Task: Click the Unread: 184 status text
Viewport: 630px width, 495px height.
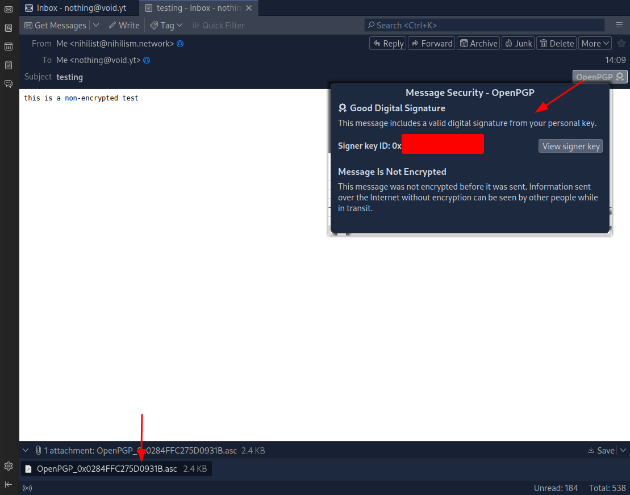Action: tap(556, 488)
